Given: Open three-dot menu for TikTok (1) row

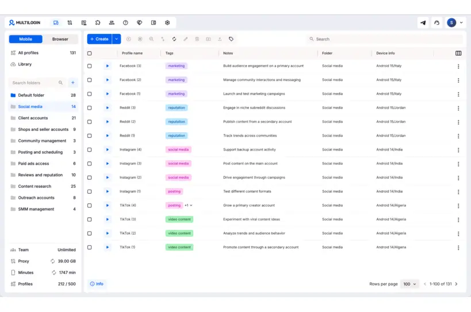Looking at the screenshot, I should (458, 248).
